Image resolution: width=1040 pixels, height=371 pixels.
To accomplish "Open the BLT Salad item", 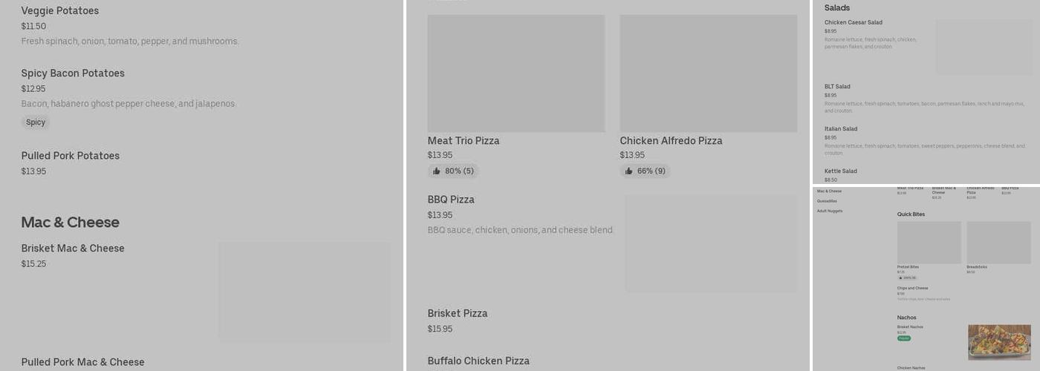I will pos(837,87).
